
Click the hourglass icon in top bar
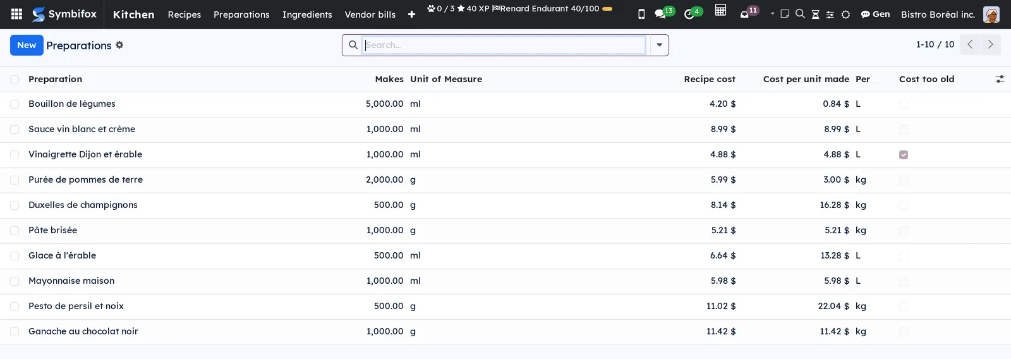pos(815,14)
